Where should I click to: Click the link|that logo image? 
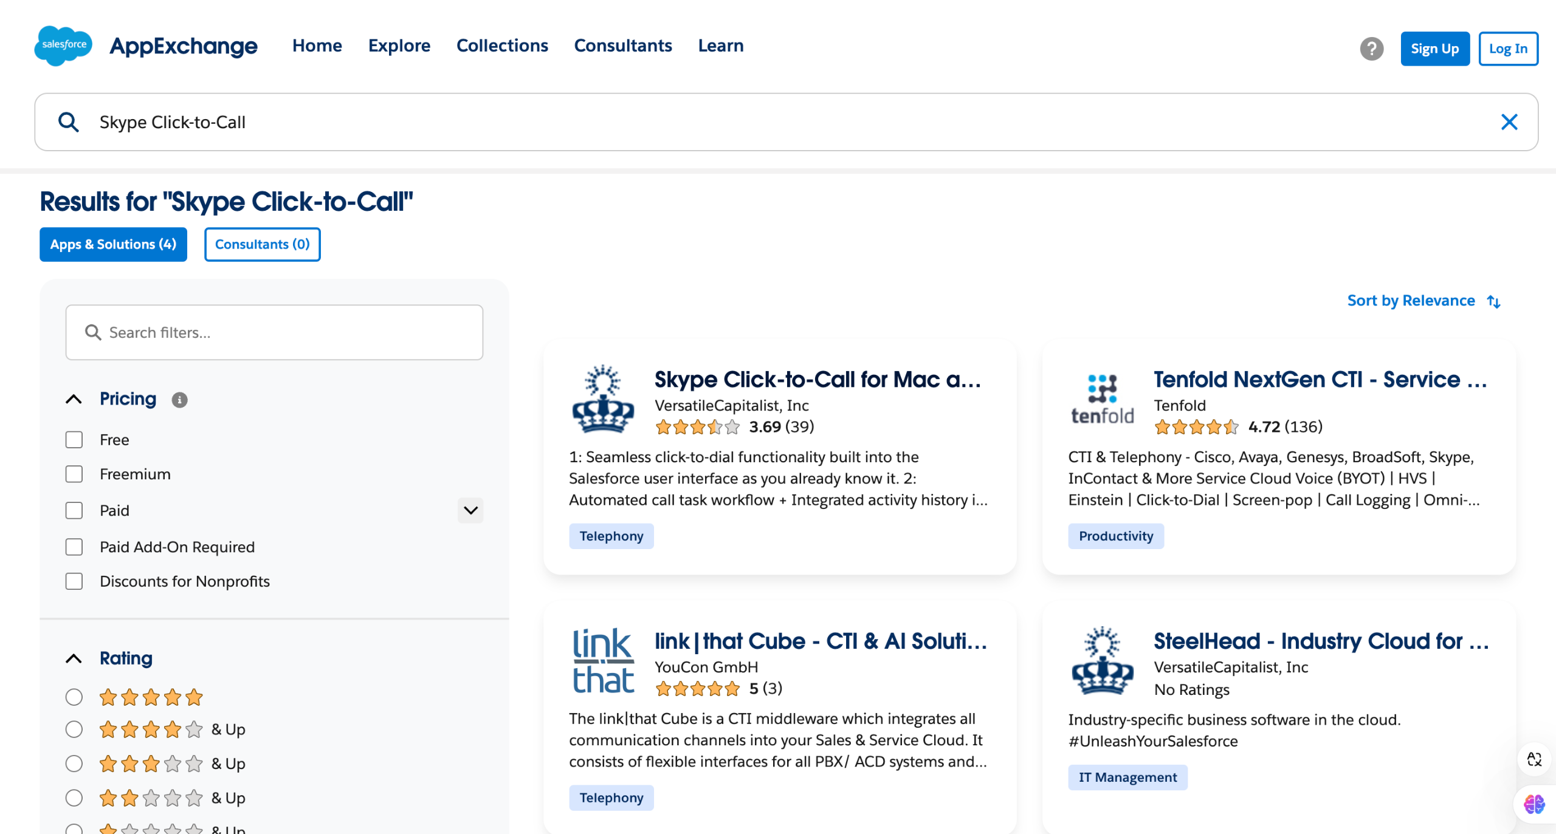[603, 661]
